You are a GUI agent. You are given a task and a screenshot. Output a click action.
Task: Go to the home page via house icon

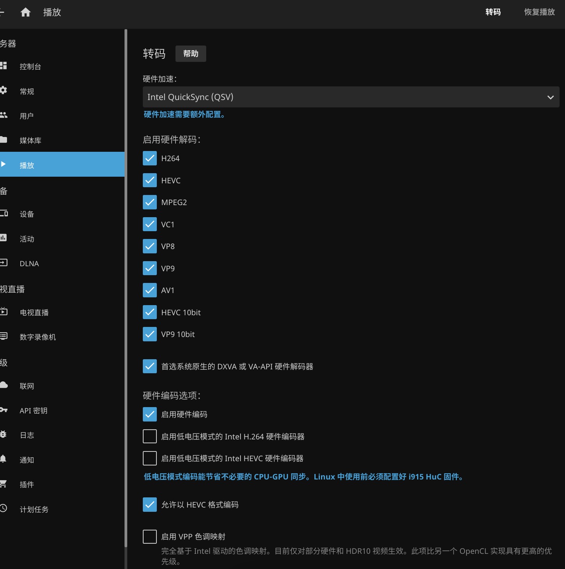(26, 12)
